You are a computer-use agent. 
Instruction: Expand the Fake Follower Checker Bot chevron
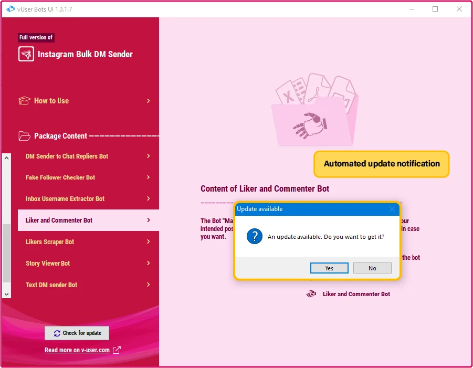(x=149, y=177)
